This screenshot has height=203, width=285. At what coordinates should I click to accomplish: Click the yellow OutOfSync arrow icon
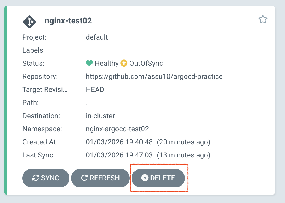click(124, 63)
